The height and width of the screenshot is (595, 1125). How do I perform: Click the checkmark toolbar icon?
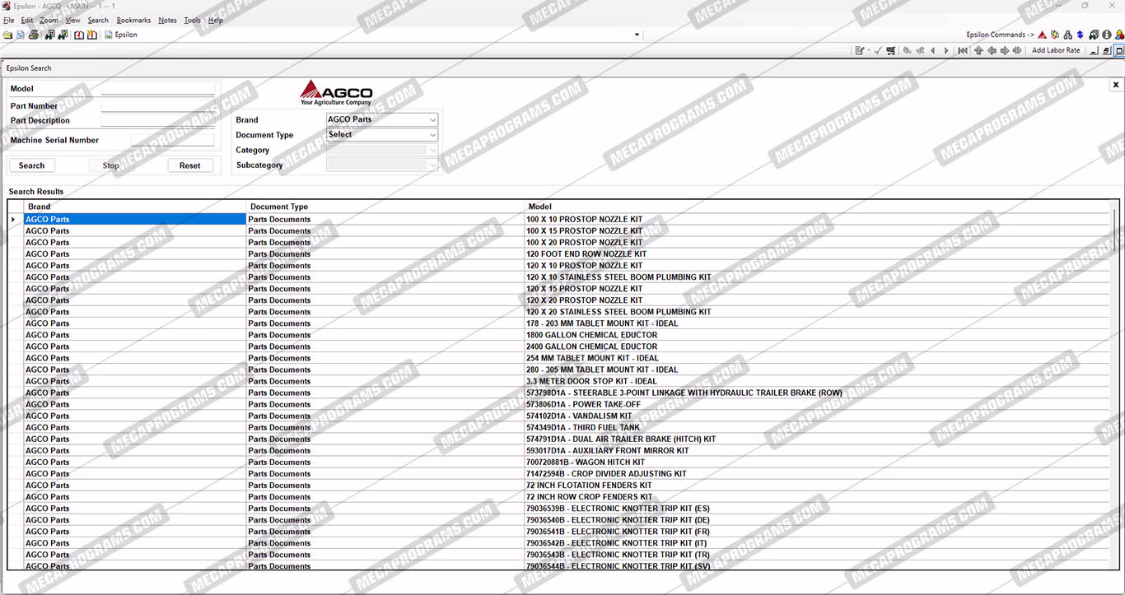[x=878, y=50]
